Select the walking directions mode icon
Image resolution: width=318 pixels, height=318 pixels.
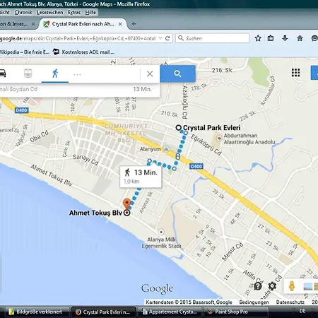(x=55, y=73)
